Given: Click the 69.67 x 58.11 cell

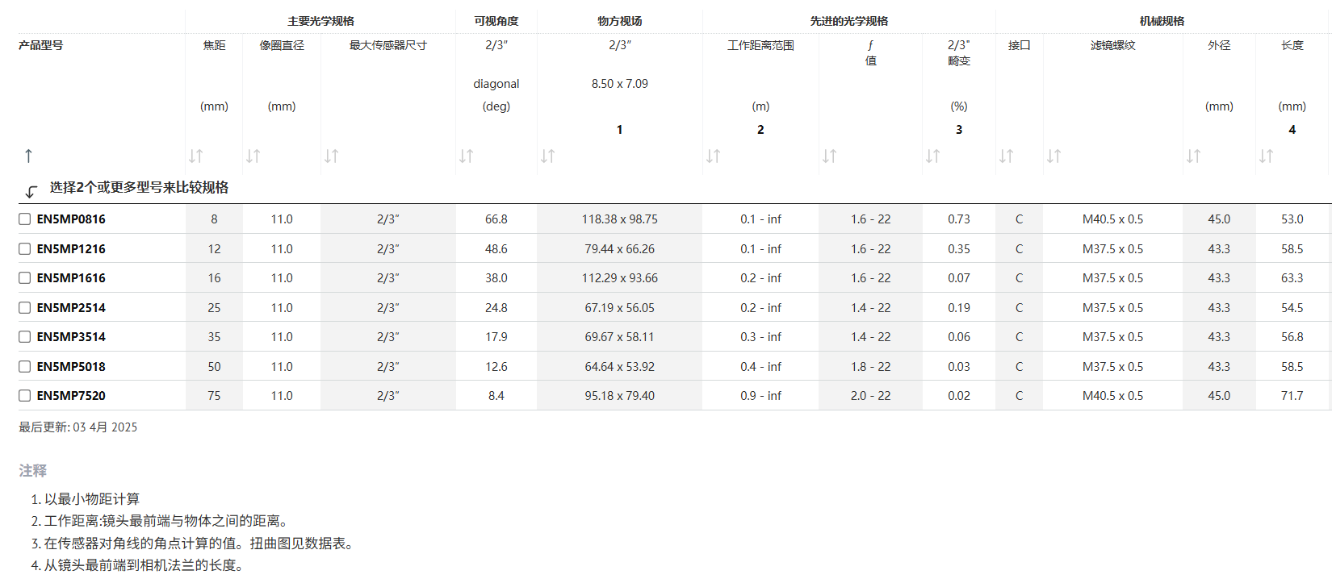Looking at the screenshot, I should pos(619,337).
